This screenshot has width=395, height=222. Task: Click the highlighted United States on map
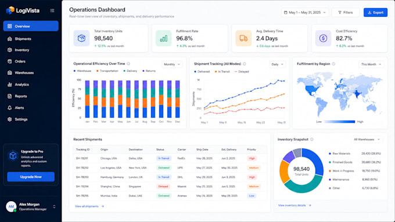(312, 89)
